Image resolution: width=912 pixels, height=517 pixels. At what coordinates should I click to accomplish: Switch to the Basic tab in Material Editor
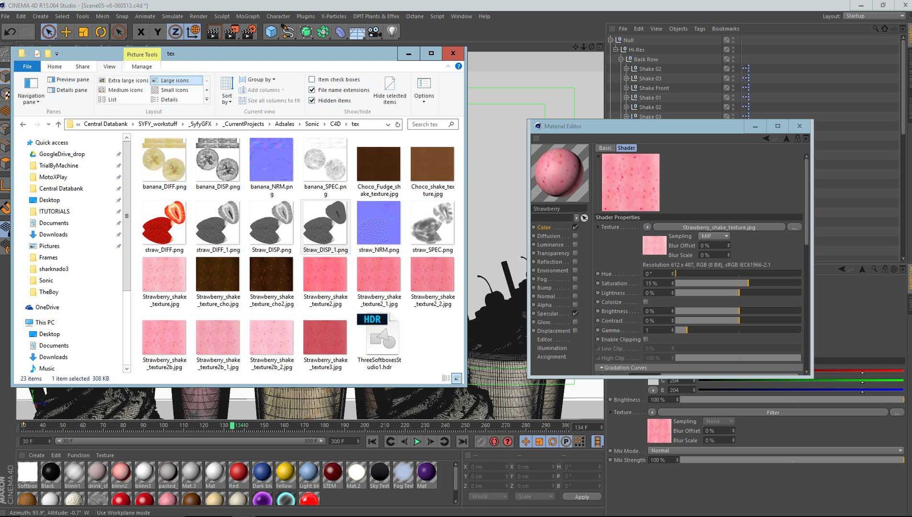click(605, 148)
